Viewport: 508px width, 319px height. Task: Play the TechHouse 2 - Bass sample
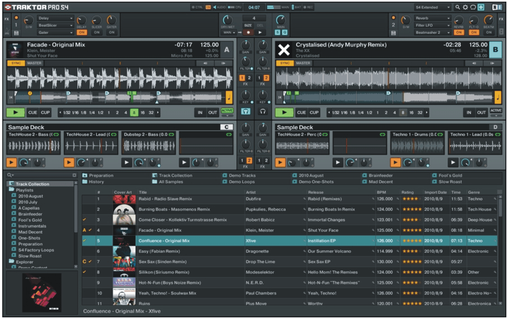point(11,162)
